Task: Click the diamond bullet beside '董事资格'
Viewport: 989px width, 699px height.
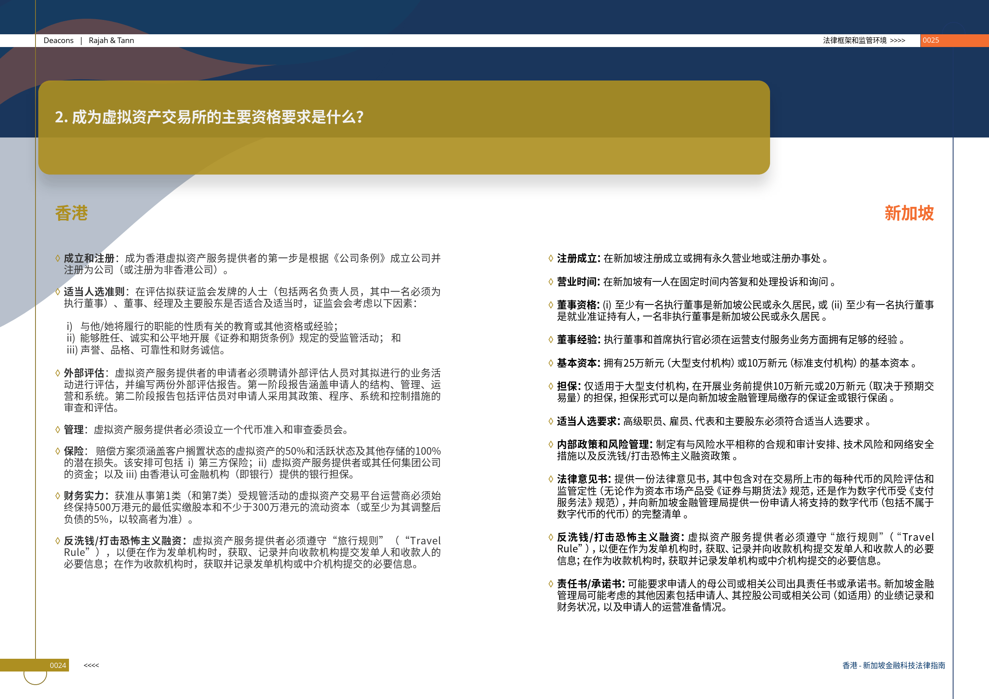Action: (x=550, y=305)
